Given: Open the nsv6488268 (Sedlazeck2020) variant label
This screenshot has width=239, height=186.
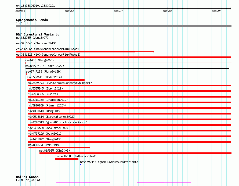Looking at the screenshot, I should click(x=76, y=156).
